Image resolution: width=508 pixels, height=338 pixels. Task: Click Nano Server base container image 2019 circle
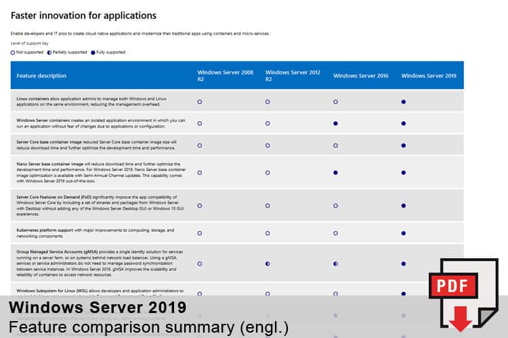coord(404,173)
